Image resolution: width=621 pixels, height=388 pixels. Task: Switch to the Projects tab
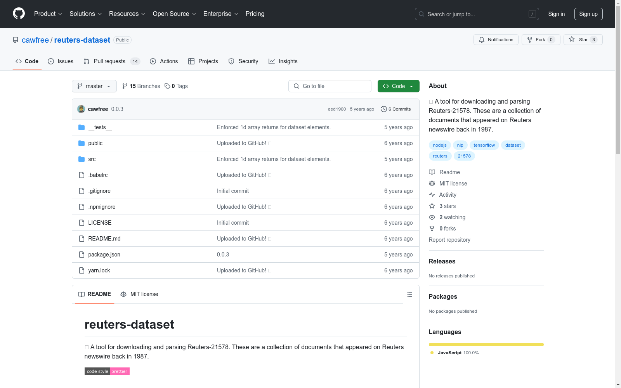pos(203,61)
